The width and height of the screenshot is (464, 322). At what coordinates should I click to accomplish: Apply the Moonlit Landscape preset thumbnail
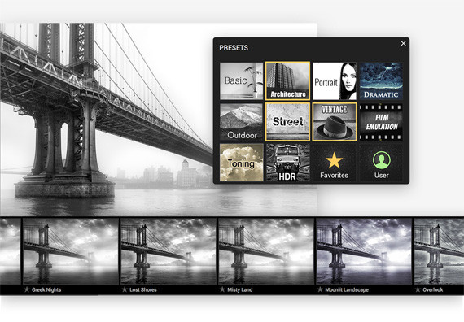(x=364, y=251)
